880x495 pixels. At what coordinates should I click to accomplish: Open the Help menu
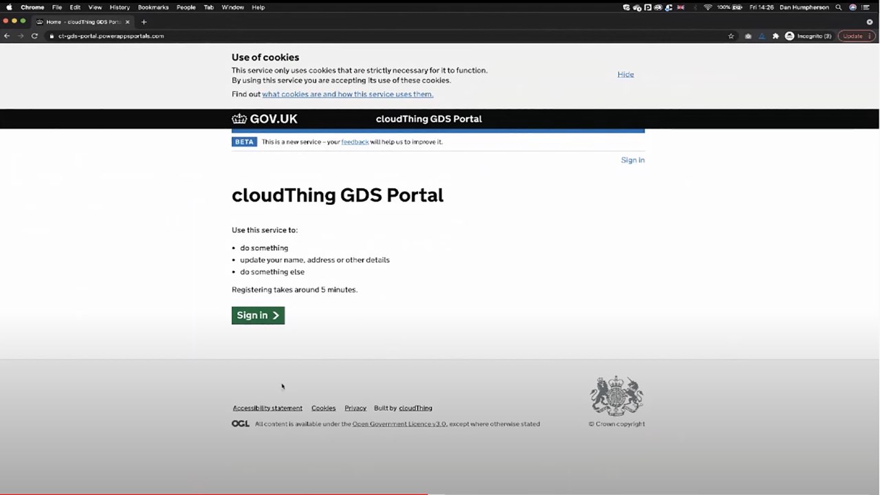pos(258,7)
